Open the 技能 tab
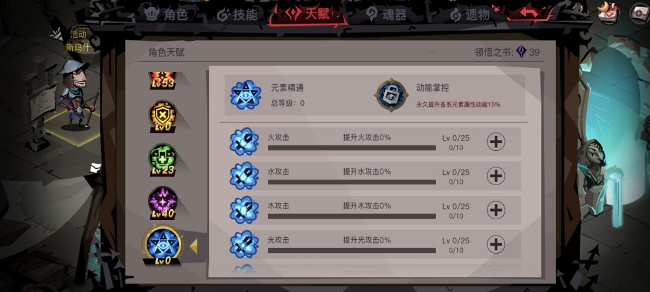Viewport: 650px width, 292px height. 238,15
